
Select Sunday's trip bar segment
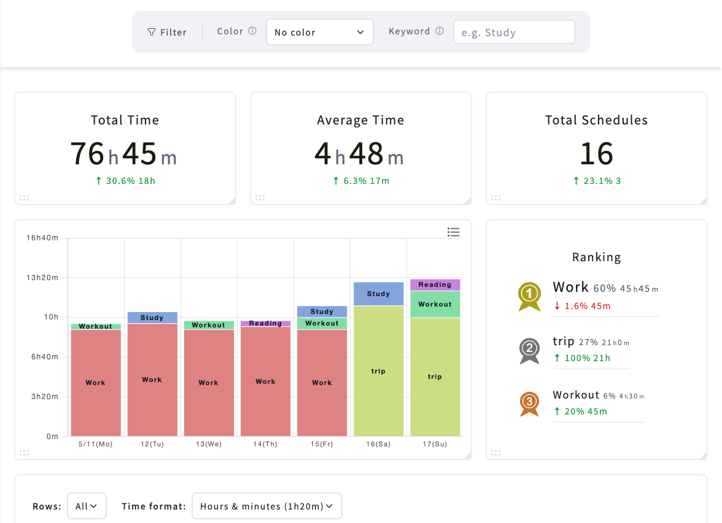[435, 376]
